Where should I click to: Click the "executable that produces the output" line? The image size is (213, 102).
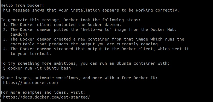click(x=85, y=44)
